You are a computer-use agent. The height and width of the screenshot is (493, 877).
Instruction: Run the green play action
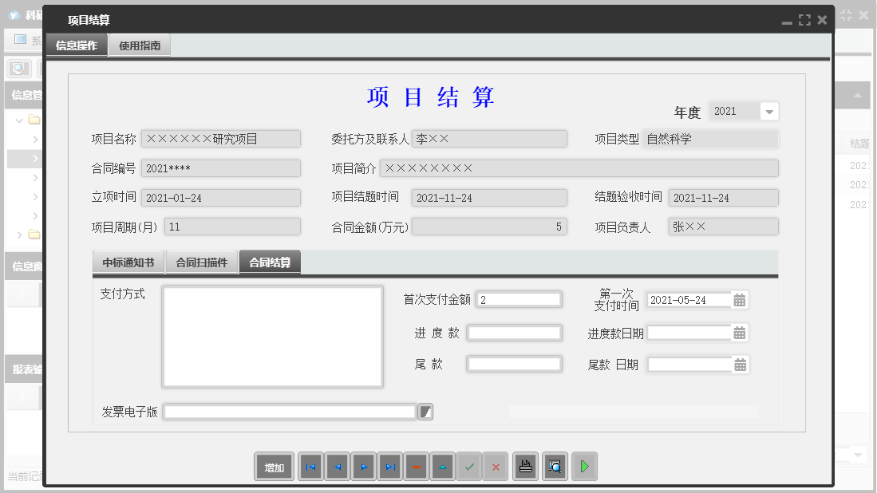584,467
